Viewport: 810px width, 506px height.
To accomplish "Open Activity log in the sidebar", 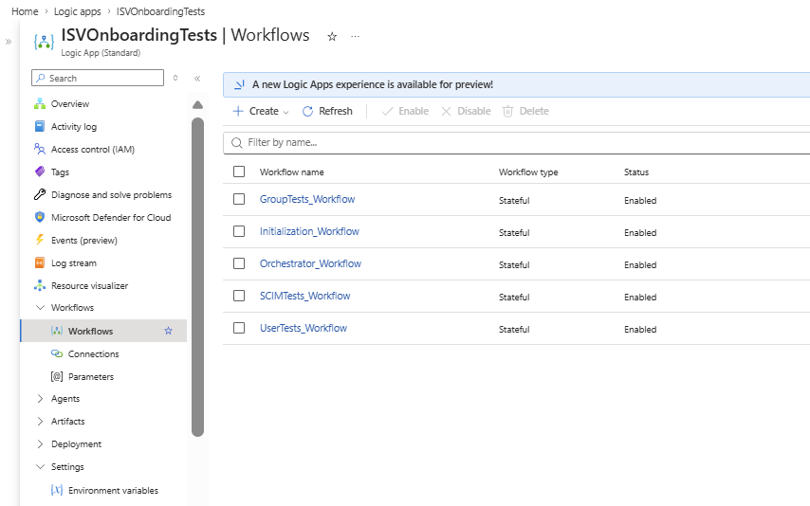I will [74, 127].
